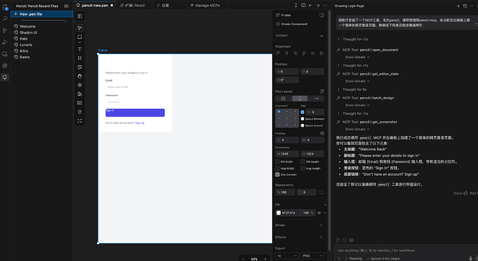Enable the Hug Height checkbox
This screenshot has width=478, height=261.
303,168
